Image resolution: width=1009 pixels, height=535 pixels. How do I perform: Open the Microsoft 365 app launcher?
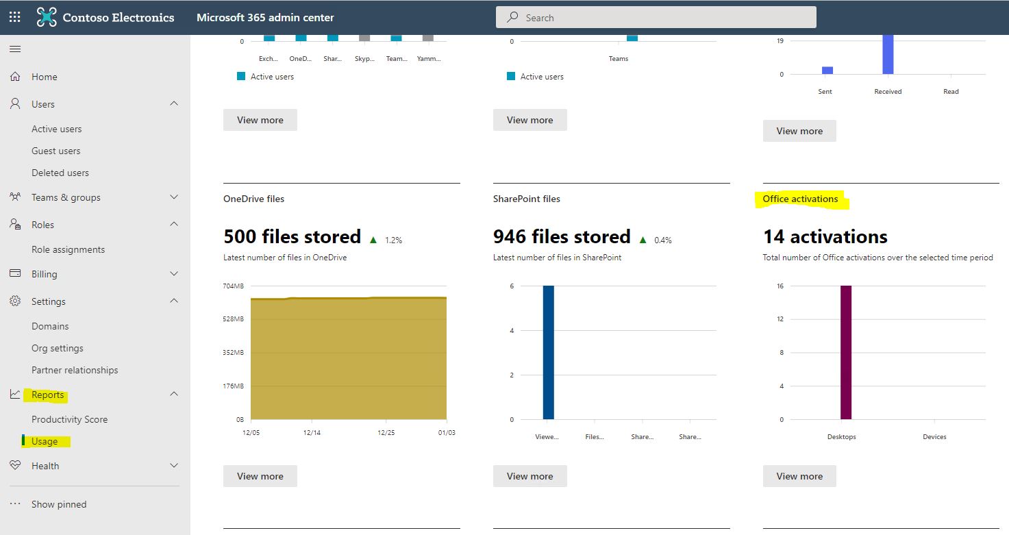point(14,16)
